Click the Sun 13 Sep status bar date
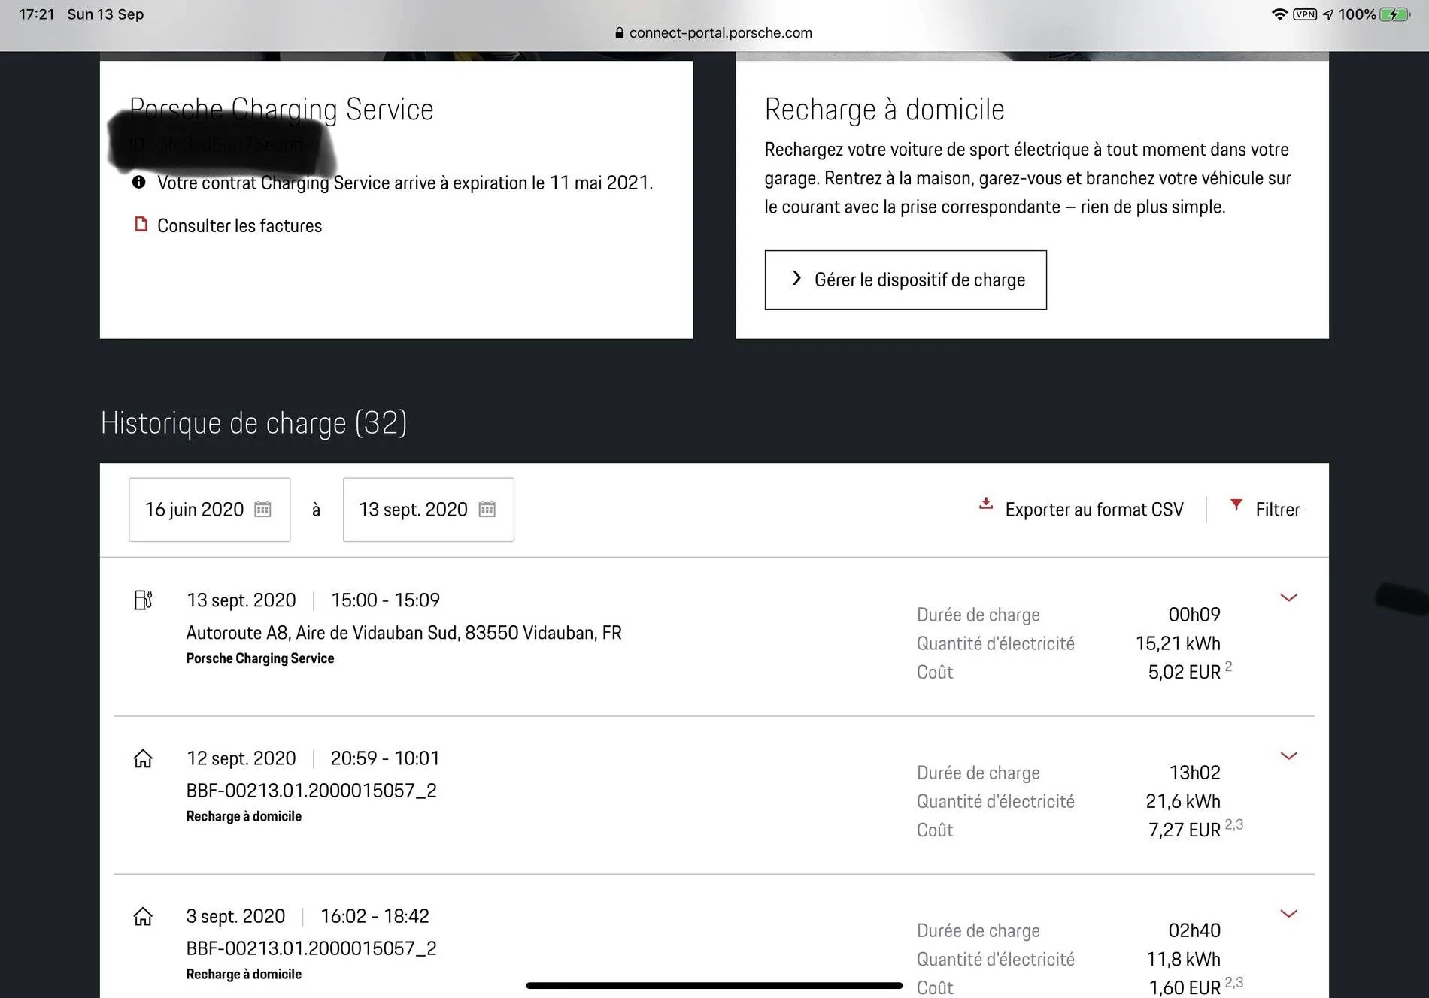1429x998 pixels. 105,14
